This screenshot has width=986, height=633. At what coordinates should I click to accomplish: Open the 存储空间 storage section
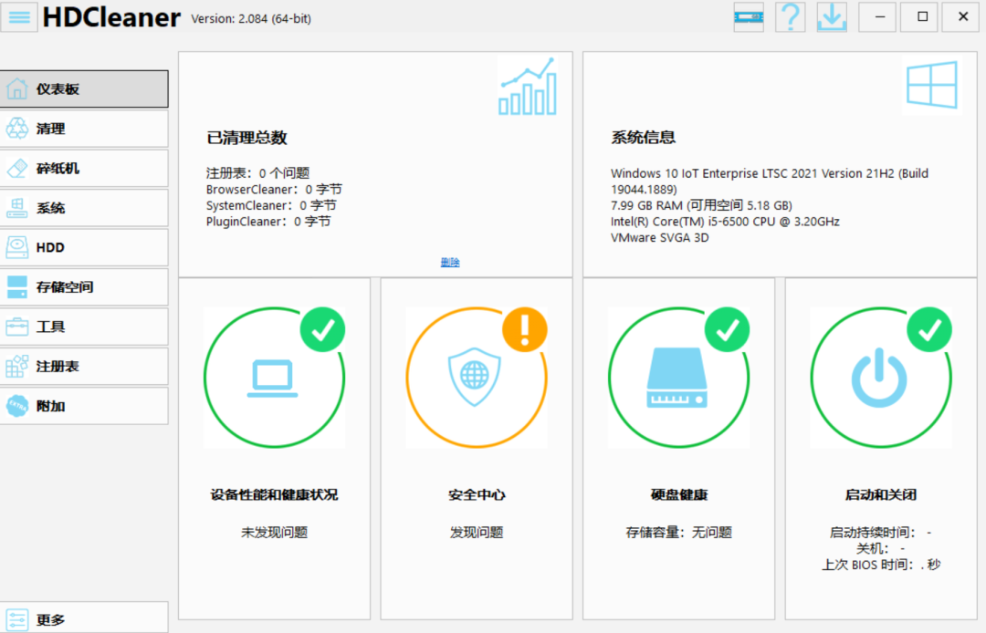tap(84, 287)
